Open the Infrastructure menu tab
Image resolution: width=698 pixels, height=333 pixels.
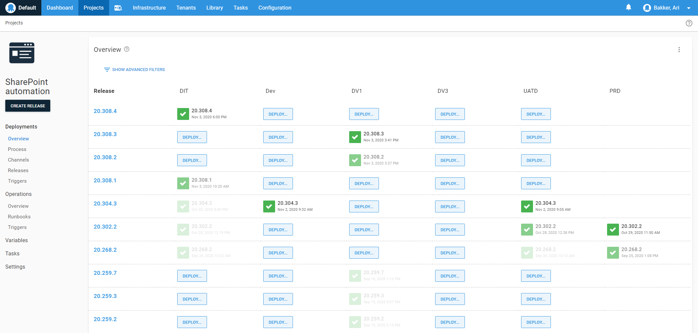click(x=149, y=8)
